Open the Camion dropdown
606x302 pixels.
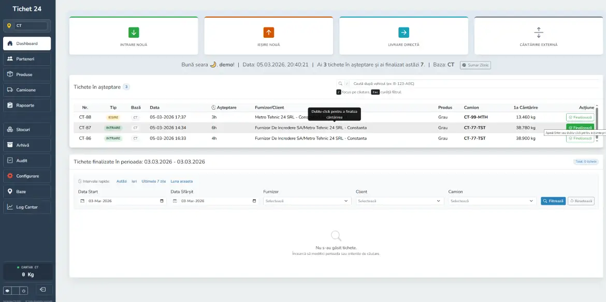491,201
